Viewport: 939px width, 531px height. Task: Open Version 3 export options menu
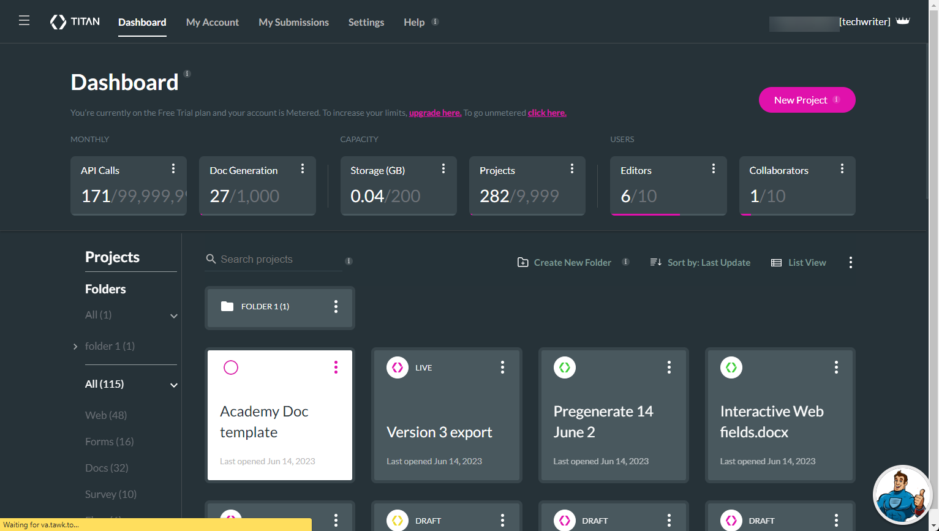[502, 367]
